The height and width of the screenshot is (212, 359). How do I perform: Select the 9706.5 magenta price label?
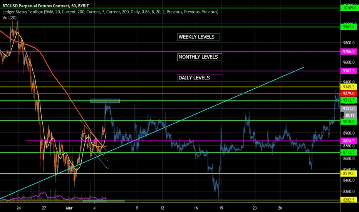[x=349, y=52]
